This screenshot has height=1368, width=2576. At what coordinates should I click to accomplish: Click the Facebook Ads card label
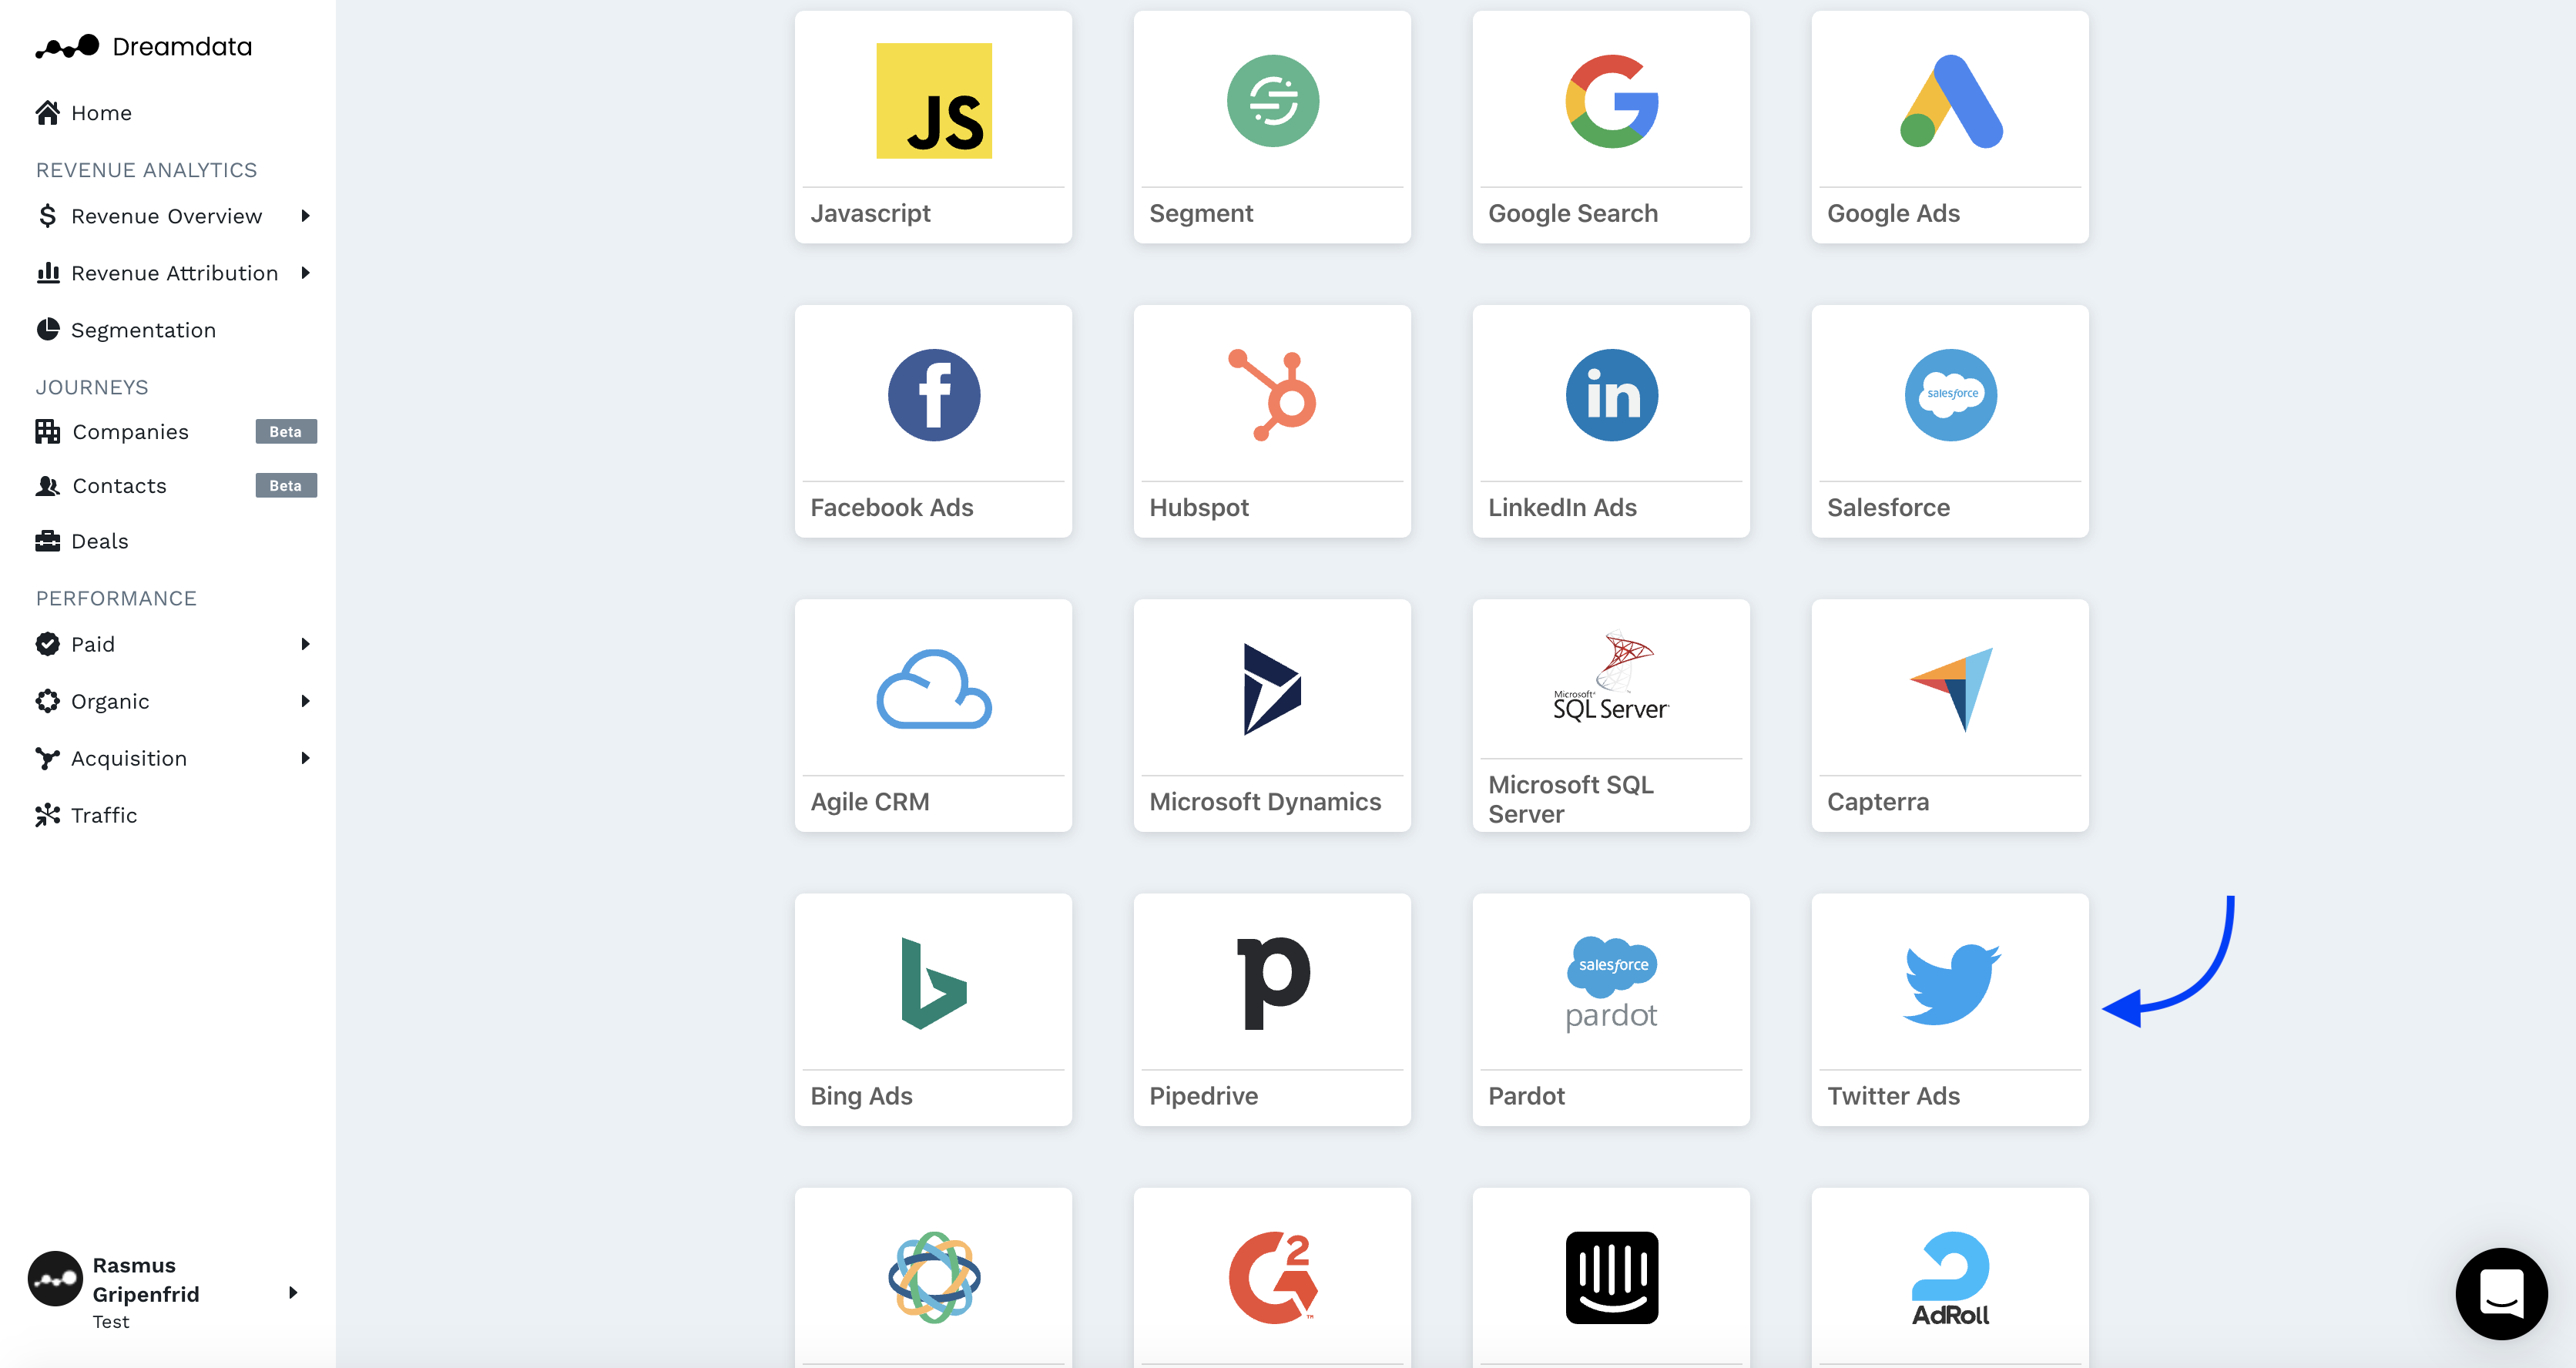(891, 507)
